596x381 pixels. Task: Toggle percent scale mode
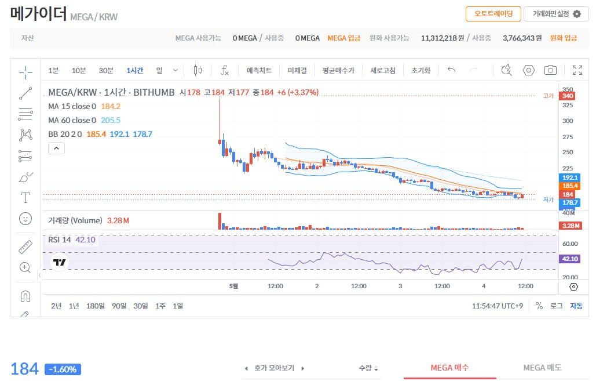pos(539,306)
